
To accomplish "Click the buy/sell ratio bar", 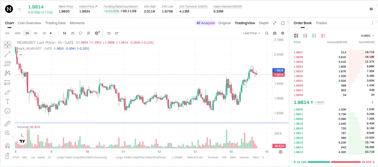I will [334, 162].
